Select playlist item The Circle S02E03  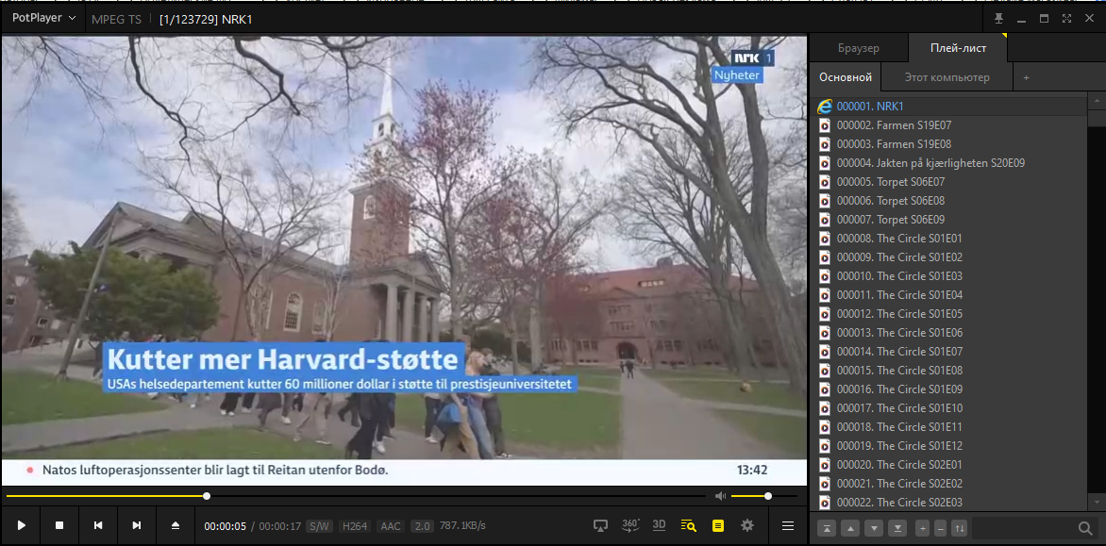click(x=948, y=503)
